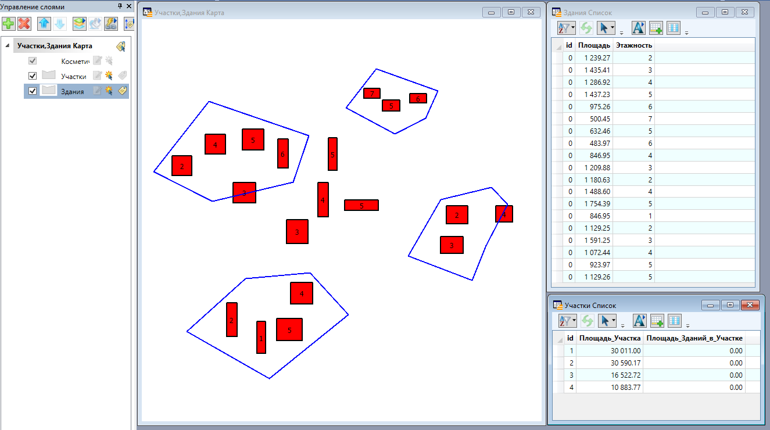Sort Здания Список by Площадь column header
The height and width of the screenshot is (430, 770).
click(594, 45)
